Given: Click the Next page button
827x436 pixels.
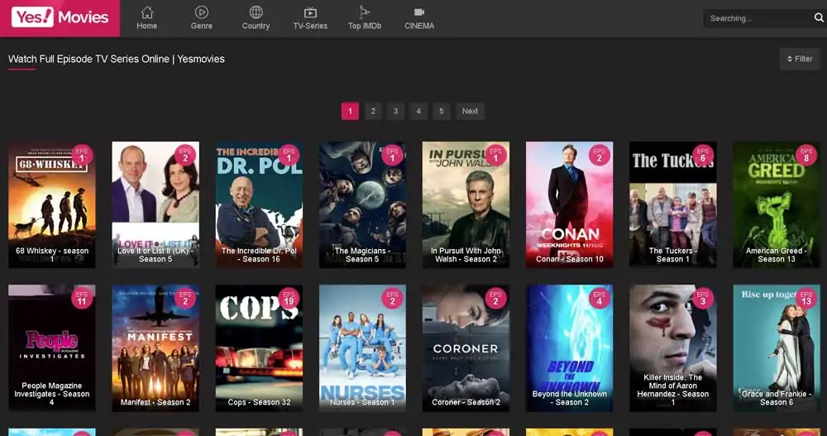Looking at the screenshot, I should pyautogui.click(x=470, y=112).
